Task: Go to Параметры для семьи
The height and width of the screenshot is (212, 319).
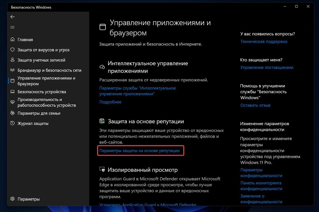Action: pyautogui.click(x=39, y=113)
